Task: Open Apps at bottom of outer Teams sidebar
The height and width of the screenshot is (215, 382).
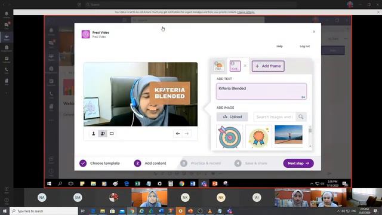Action: point(7,190)
